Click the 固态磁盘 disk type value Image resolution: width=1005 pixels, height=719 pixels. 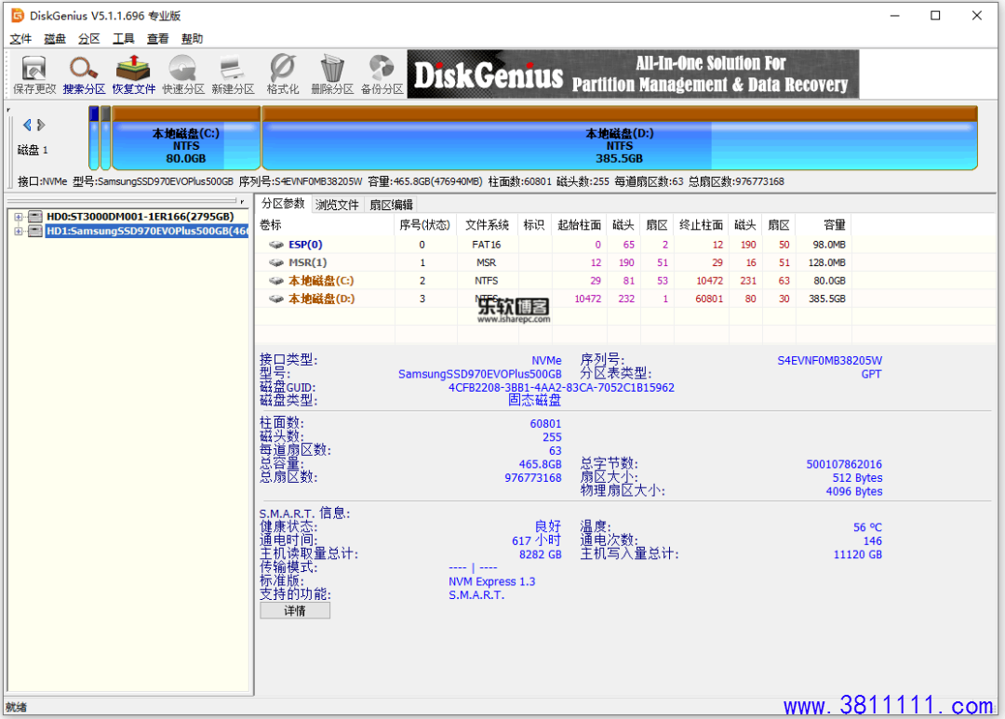click(x=534, y=401)
